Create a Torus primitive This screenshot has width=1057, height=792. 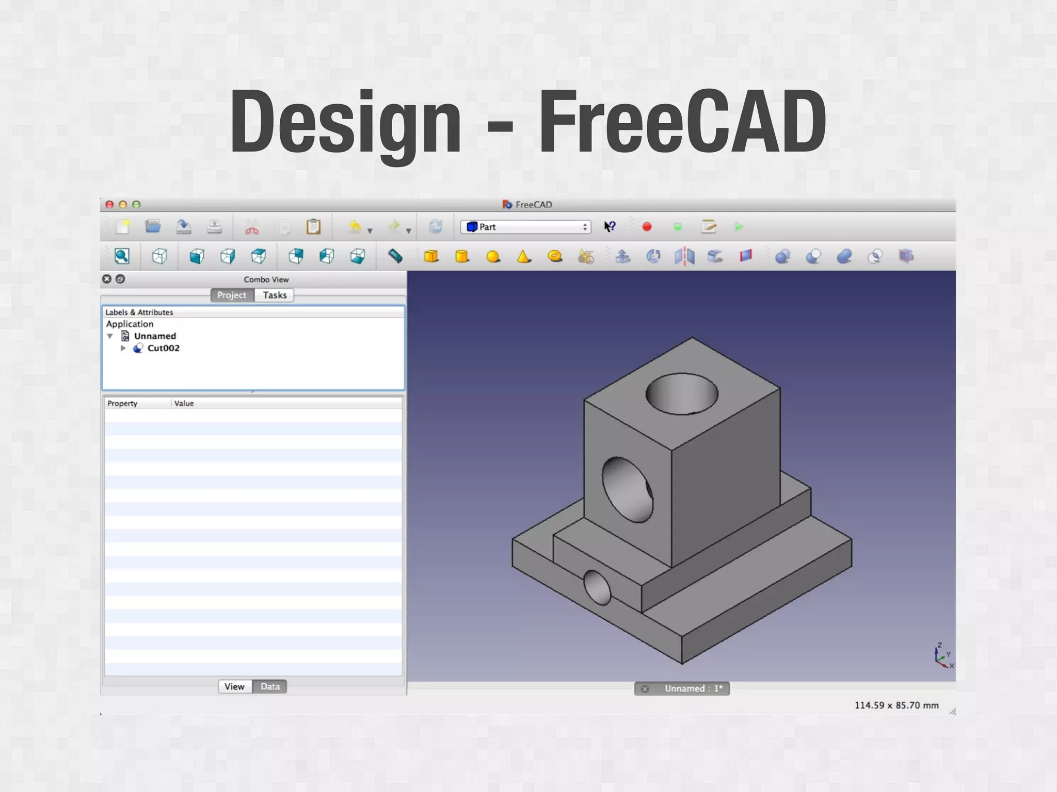click(555, 256)
